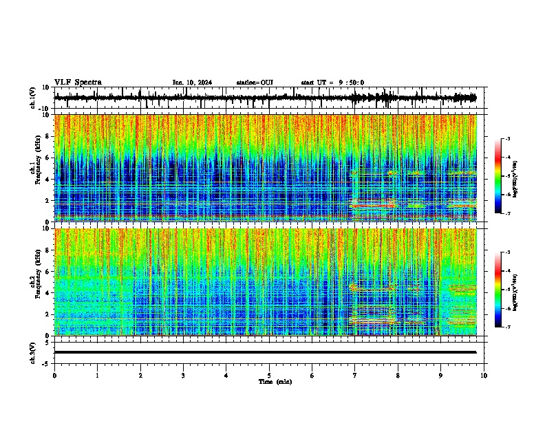Viewport: 545px width, 421px height.
Task: Click the "-3" tick on ch.2 colorbar
Action: pyautogui.click(x=507, y=252)
